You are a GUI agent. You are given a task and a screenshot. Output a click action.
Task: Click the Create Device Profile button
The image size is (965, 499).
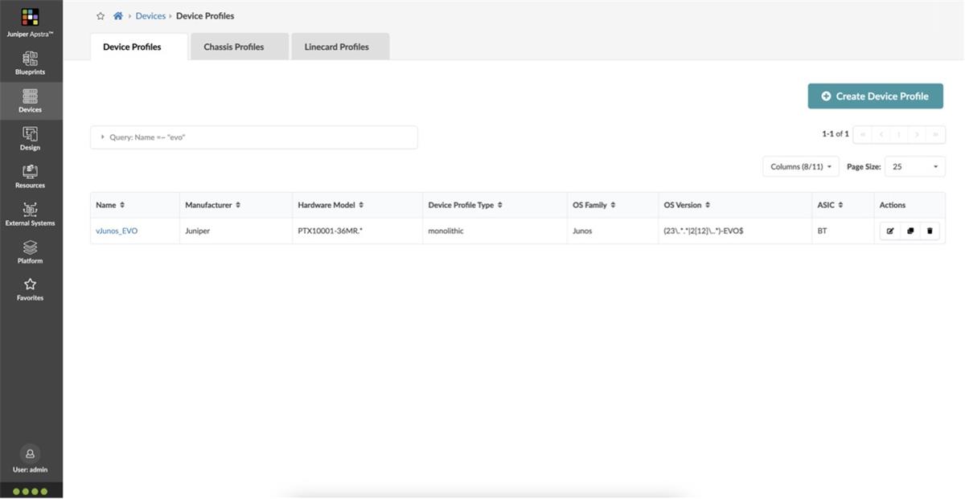pyautogui.click(x=876, y=96)
